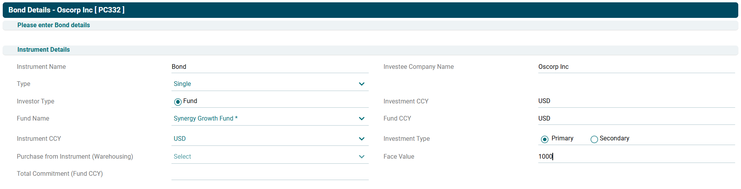Viewport: 741px width, 189px height.
Task: Click the Investment Type label
Action: click(406, 139)
